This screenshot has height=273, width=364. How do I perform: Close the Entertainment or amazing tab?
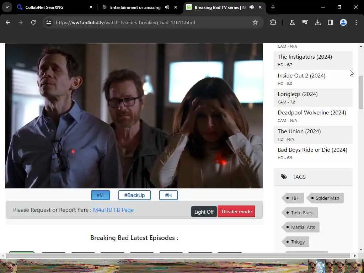[x=176, y=7]
